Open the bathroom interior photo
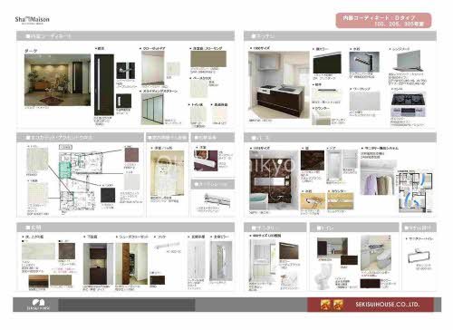This screenshot has width=453, height=330. [x=270, y=180]
